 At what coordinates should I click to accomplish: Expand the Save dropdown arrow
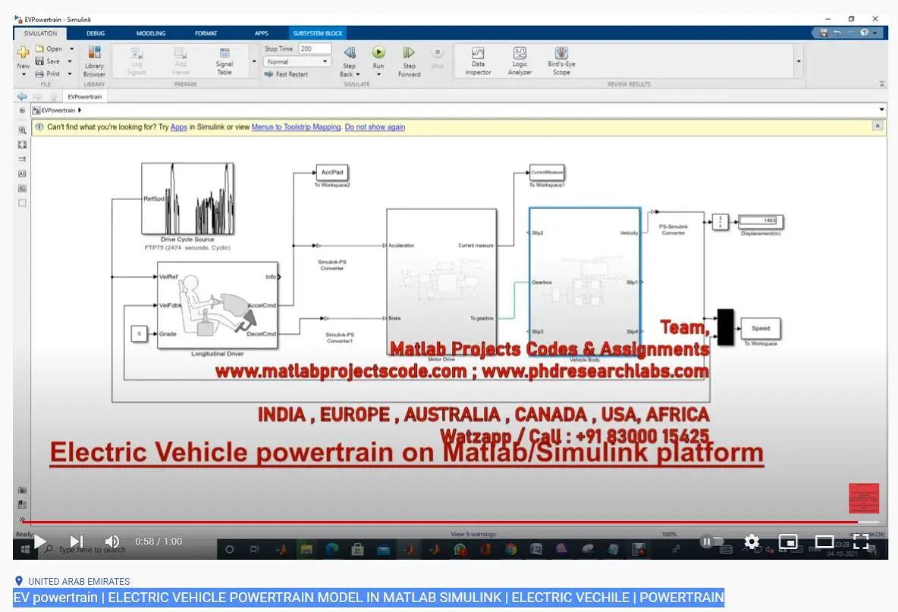point(70,61)
